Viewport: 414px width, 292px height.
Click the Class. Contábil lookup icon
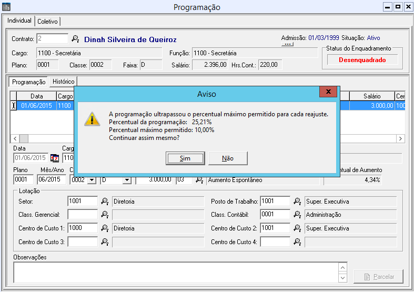(297, 215)
